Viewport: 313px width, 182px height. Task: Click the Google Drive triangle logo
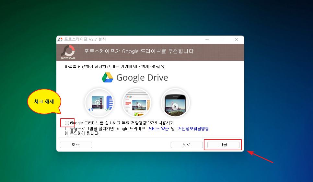click(x=107, y=77)
